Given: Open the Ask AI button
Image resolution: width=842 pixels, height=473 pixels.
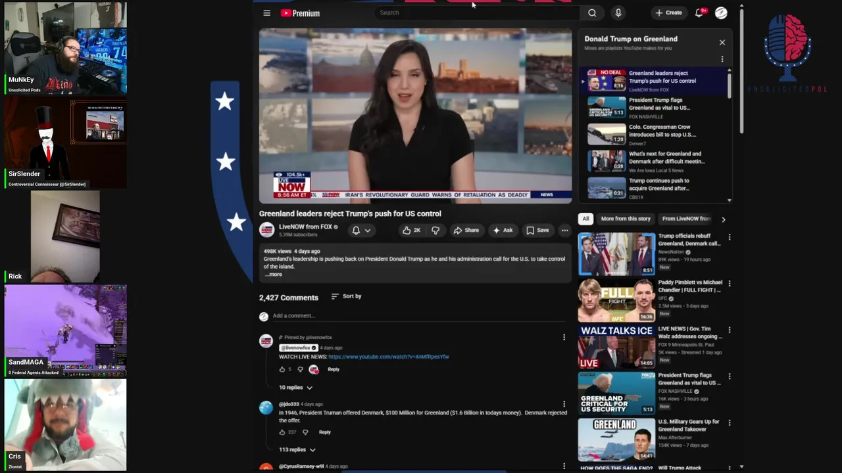Looking at the screenshot, I should 503,230.
